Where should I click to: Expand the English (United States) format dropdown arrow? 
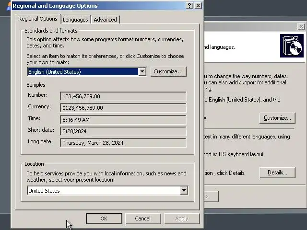[142, 71]
